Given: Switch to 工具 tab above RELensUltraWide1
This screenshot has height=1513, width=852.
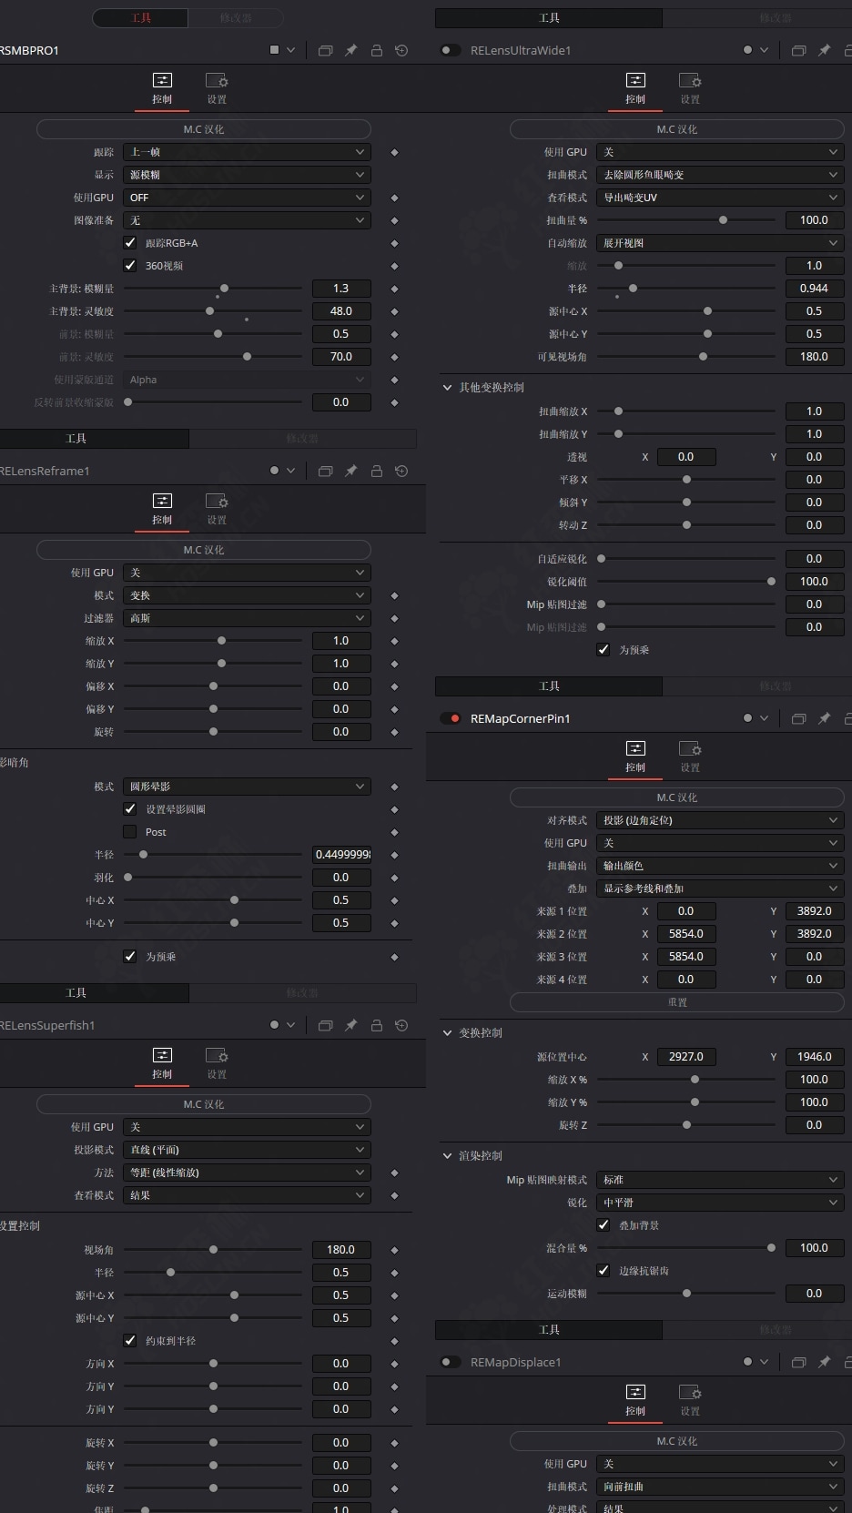Looking at the screenshot, I should 549,18.
